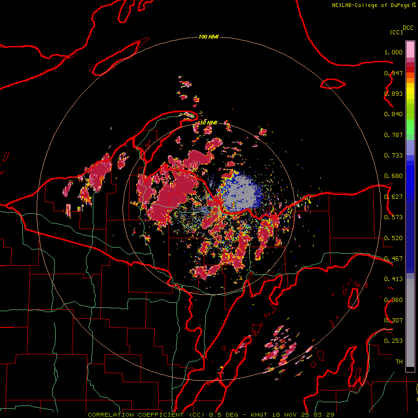Click the 0.627 scale value
The width and height of the screenshot is (418, 418).
tap(393, 197)
